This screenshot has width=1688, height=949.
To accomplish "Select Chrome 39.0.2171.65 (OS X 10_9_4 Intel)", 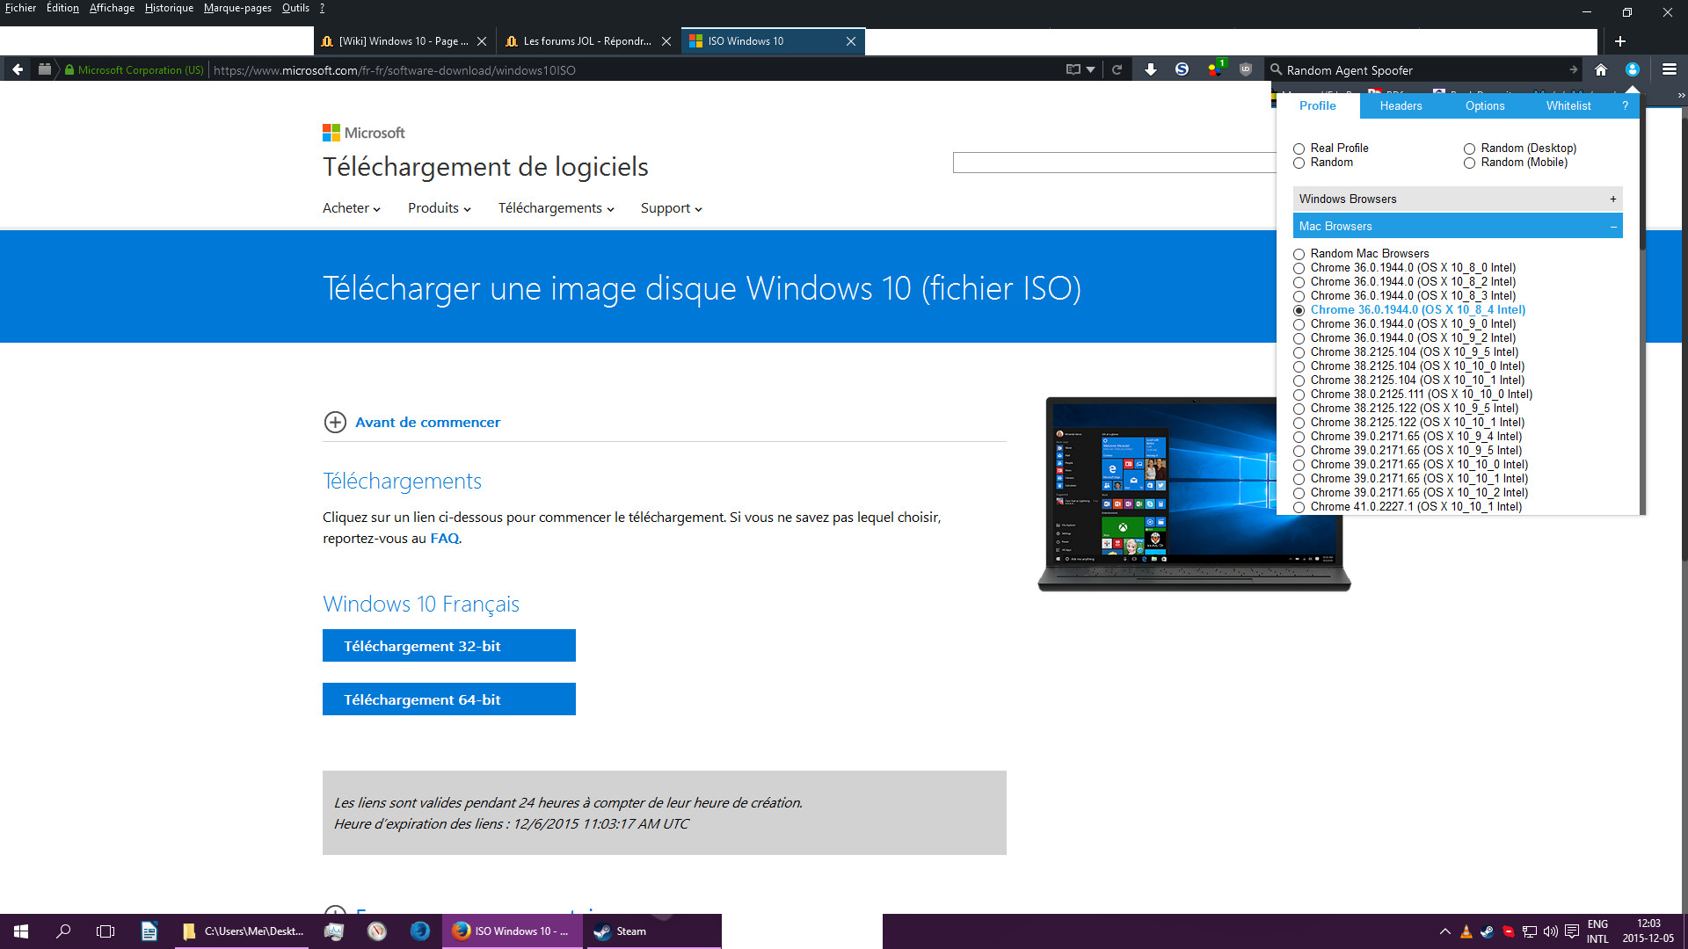I will [x=1299, y=437].
